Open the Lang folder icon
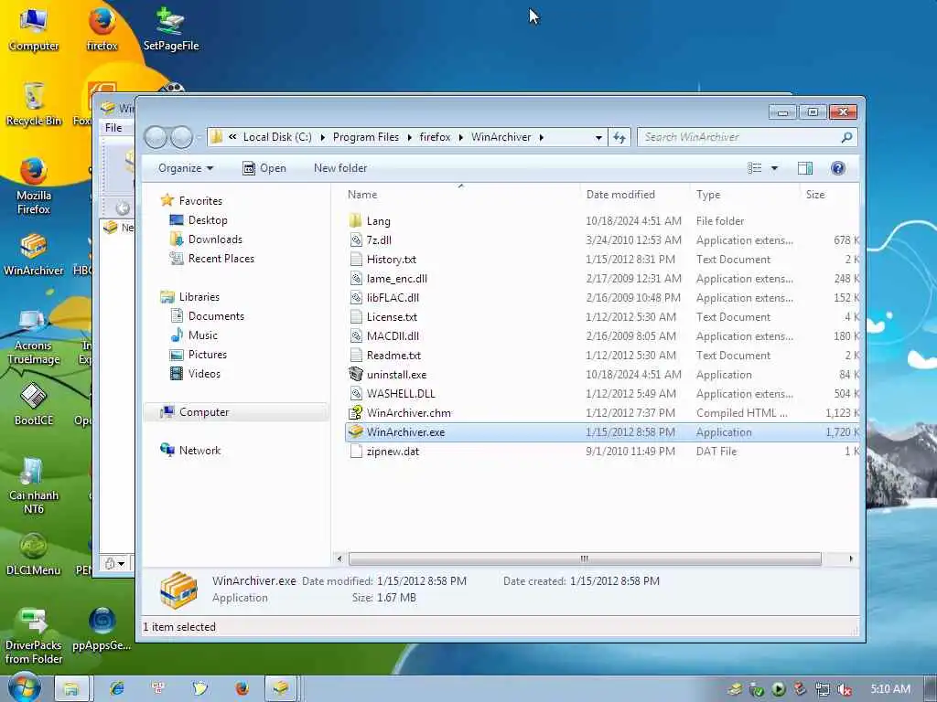937x702 pixels. click(x=356, y=221)
